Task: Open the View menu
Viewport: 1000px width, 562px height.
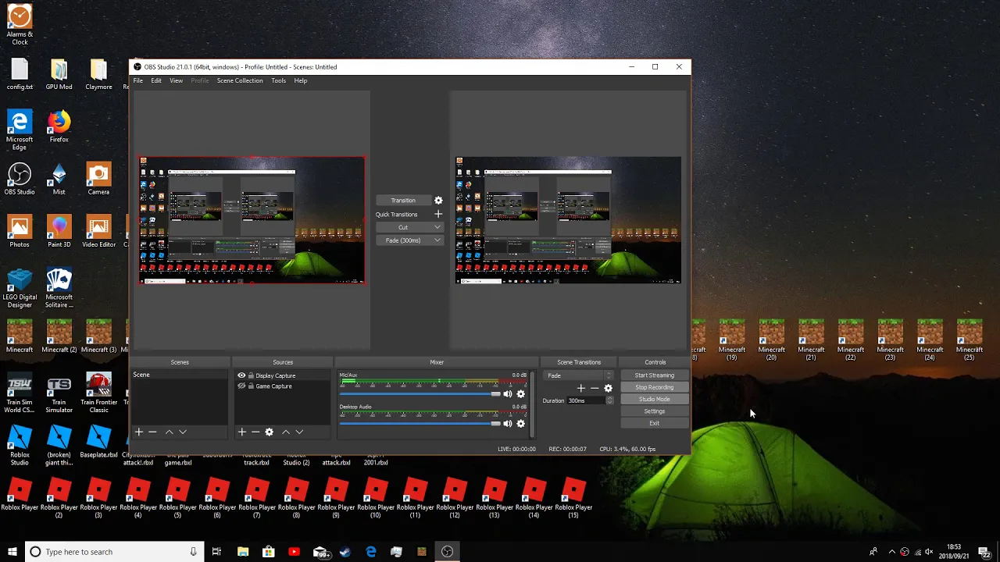Action: pos(177,80)
